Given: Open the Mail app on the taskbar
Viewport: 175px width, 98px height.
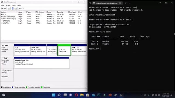Looking at the screenshot, I should (x=93, y=95).
